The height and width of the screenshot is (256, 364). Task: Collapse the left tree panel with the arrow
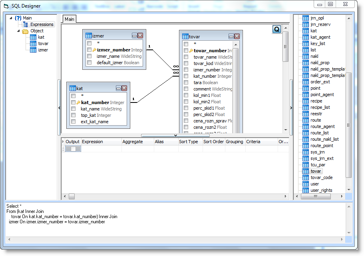(59, 108)
